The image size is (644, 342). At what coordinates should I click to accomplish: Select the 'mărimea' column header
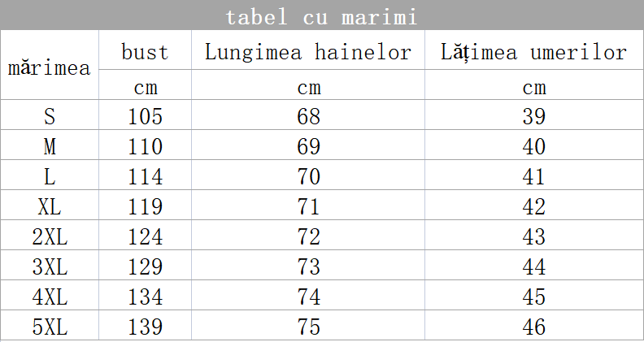pyautogui.click(x=50, y=67)
